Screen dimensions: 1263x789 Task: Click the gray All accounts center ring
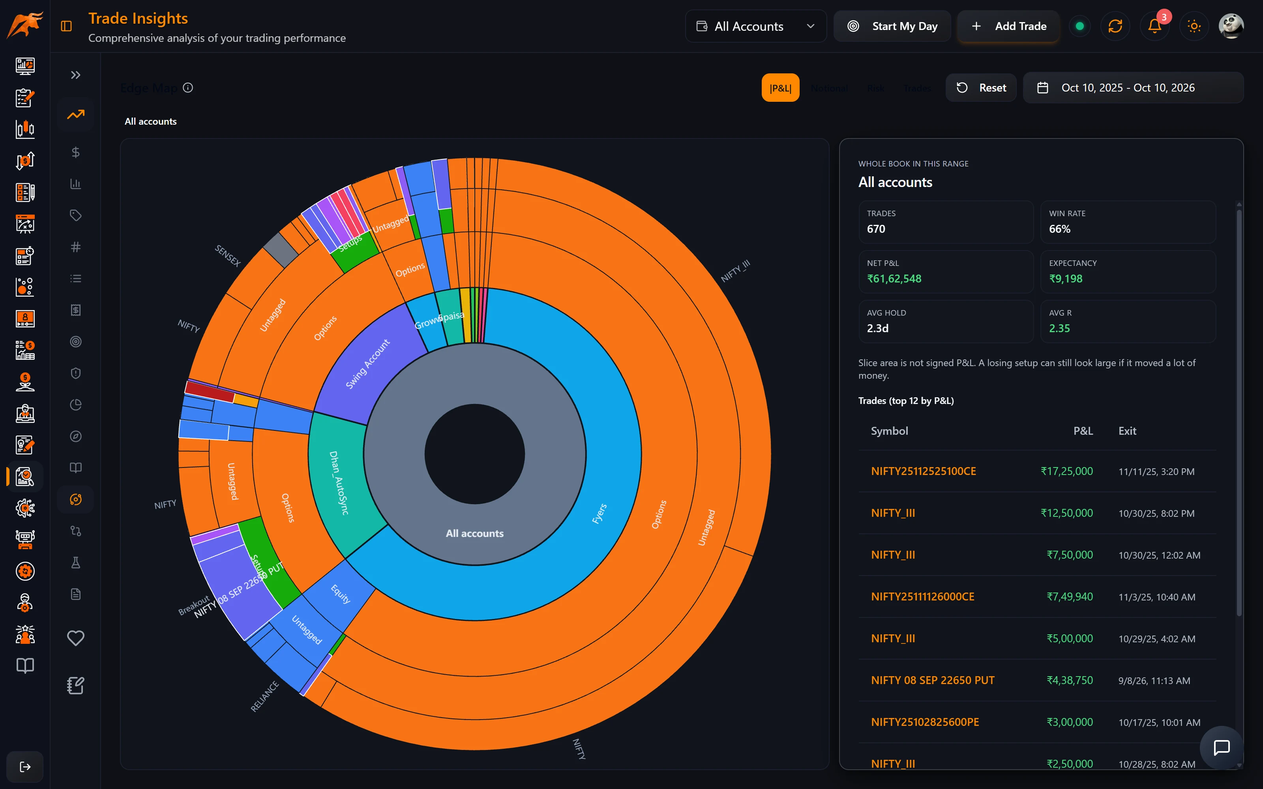[x=474, y=533]
